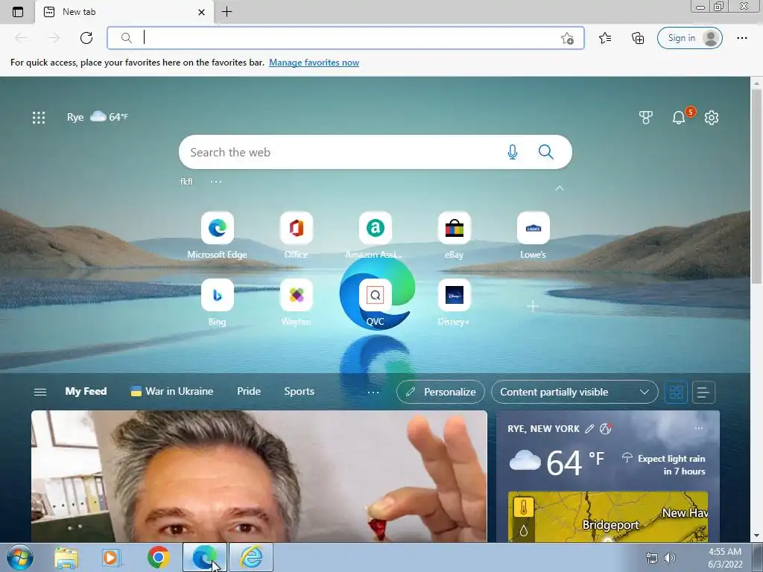Open volume control in system tray
The height and width of the screenshot is (572, 763).
[670, 558]
